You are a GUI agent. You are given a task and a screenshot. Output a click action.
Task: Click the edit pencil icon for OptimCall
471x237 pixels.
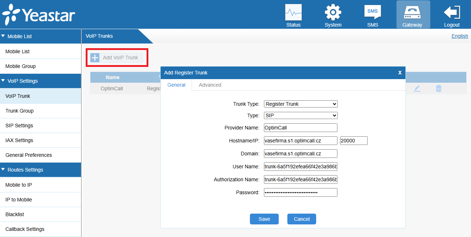click(x=417, y=88)
